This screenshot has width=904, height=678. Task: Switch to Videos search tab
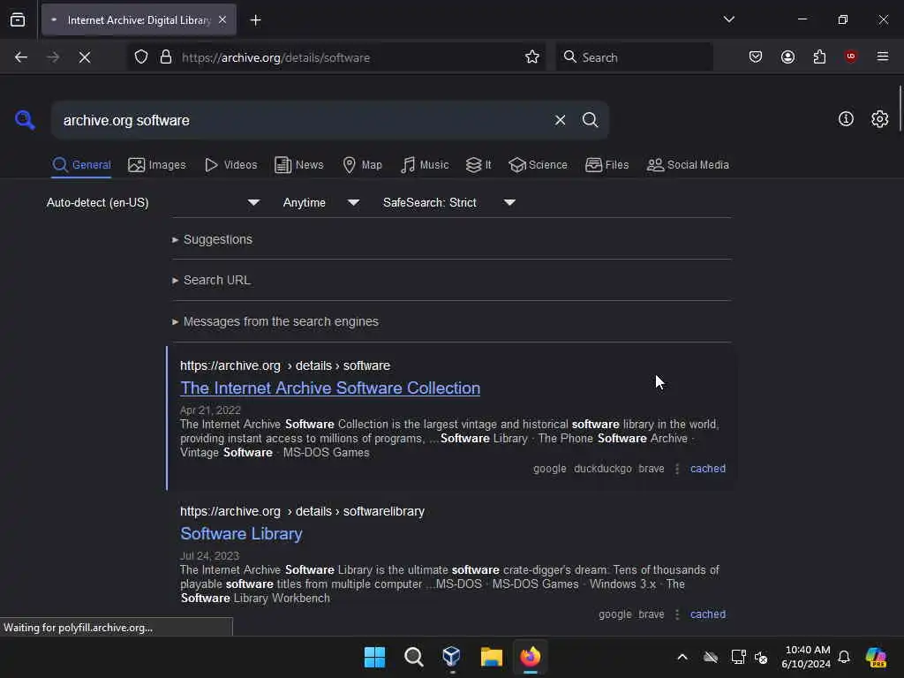click(230, 165)
